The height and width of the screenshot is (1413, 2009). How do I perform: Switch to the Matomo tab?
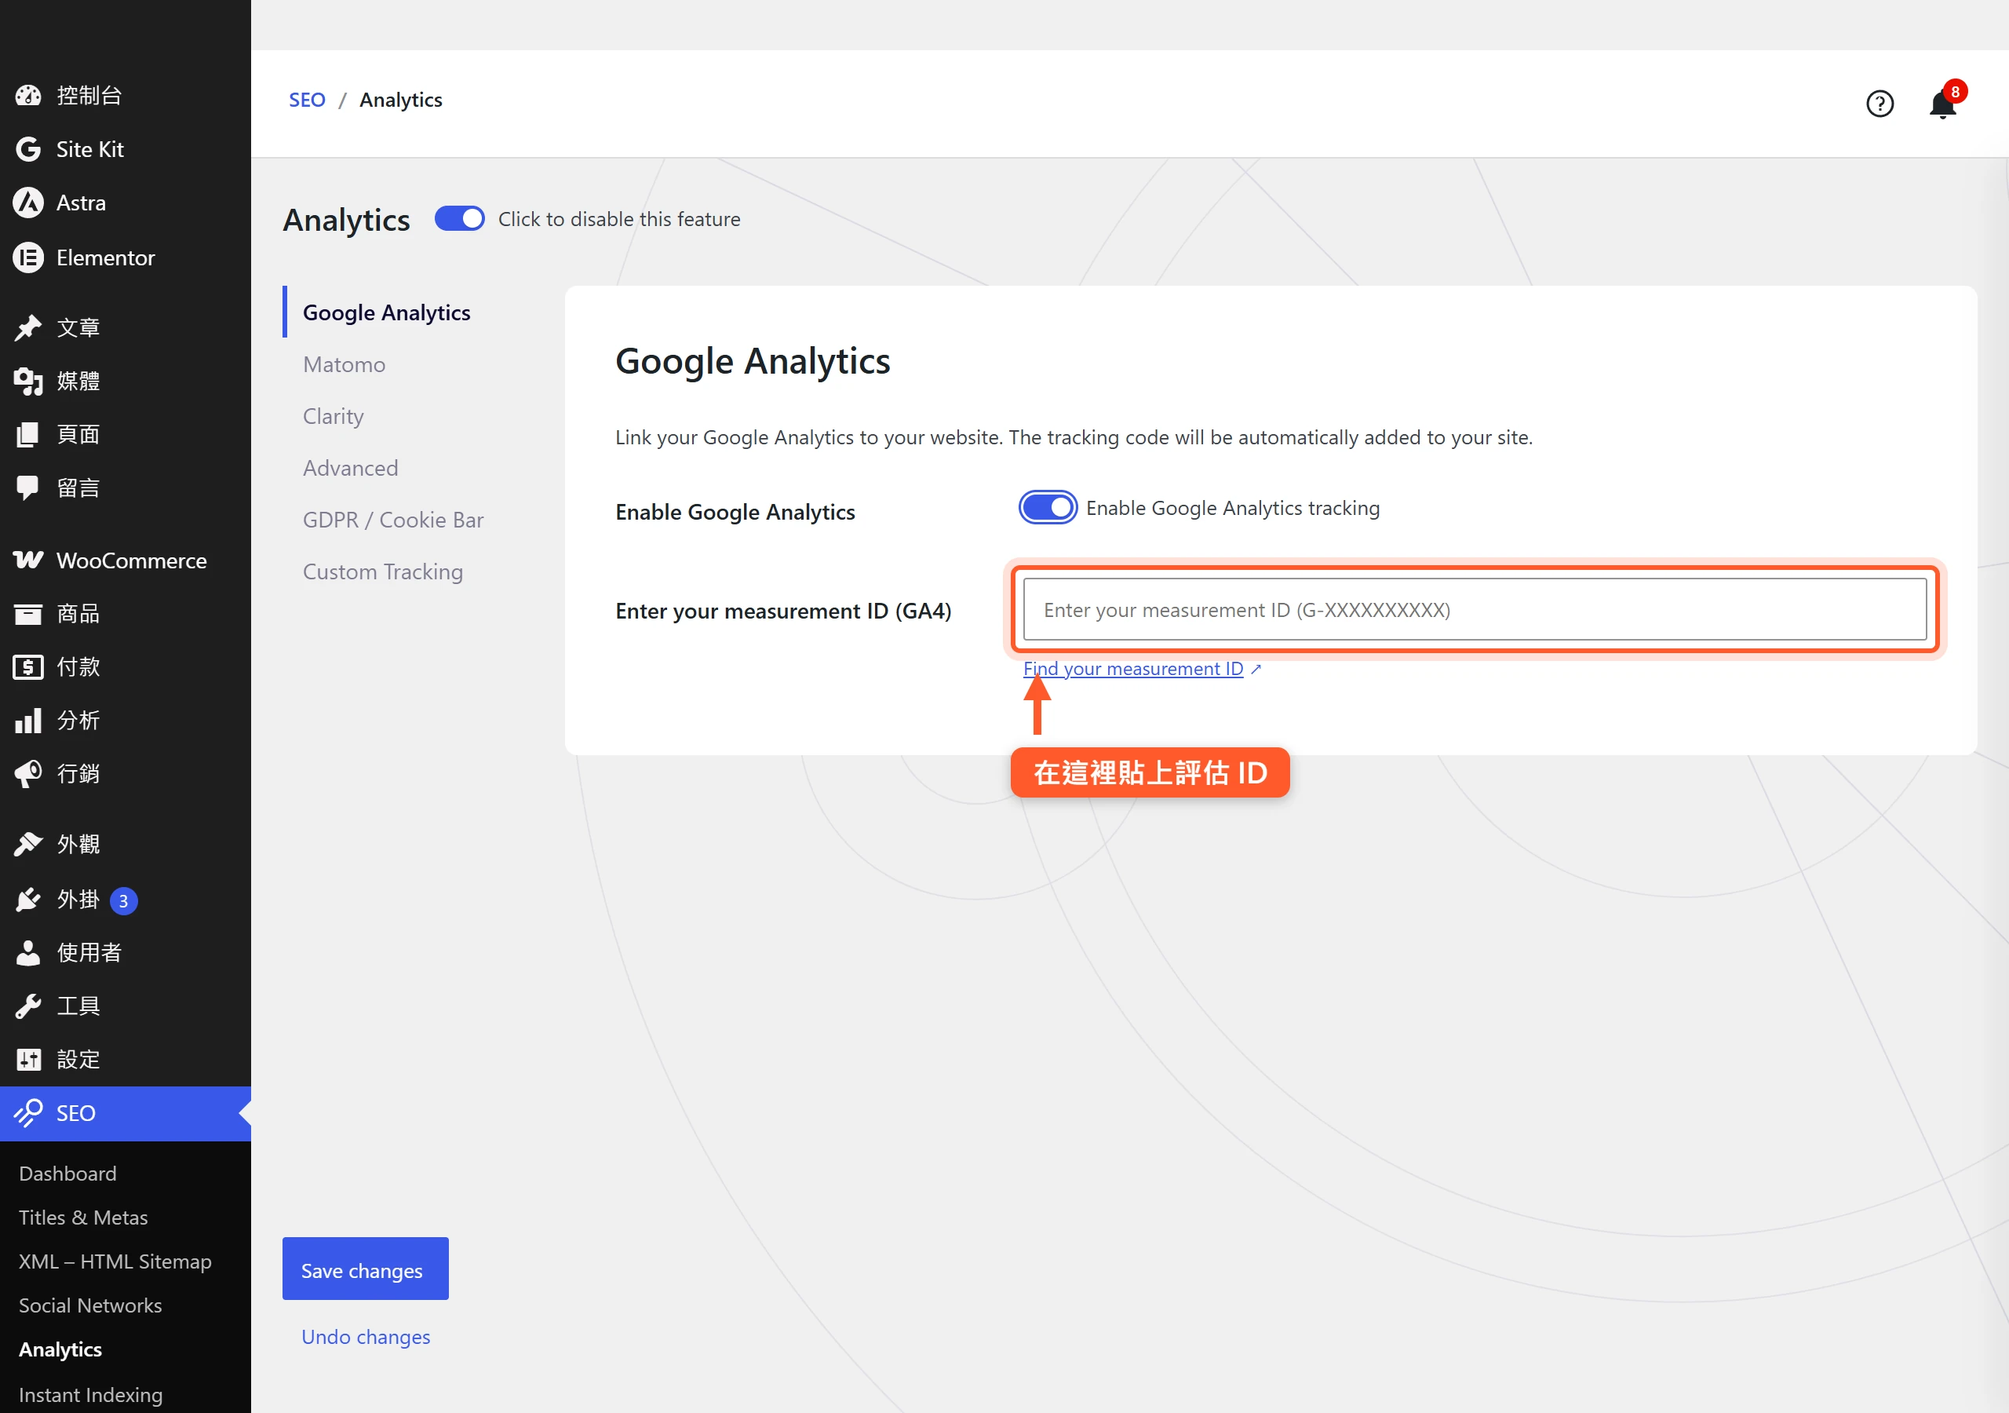[x=344, y=364]
